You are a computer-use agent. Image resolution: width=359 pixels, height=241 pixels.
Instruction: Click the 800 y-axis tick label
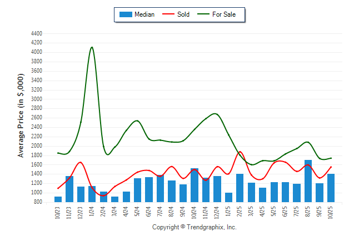click(38, 202)
